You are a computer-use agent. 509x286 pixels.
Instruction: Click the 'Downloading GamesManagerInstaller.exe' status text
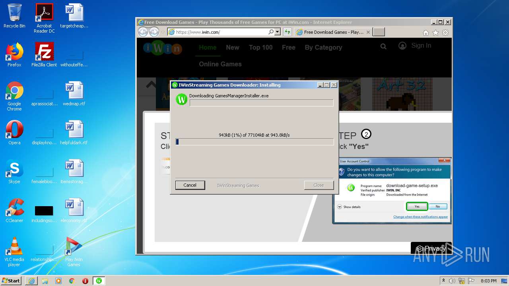pyautogui.click(x=229, y=96)
